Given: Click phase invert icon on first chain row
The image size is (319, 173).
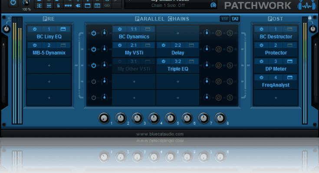Looking at the screenshot, I should (x=219, y=33).
